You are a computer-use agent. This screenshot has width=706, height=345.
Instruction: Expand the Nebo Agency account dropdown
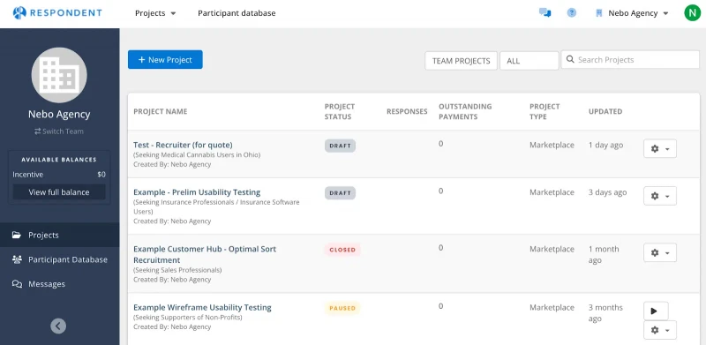pyautogui.click(x=638, y=13)
